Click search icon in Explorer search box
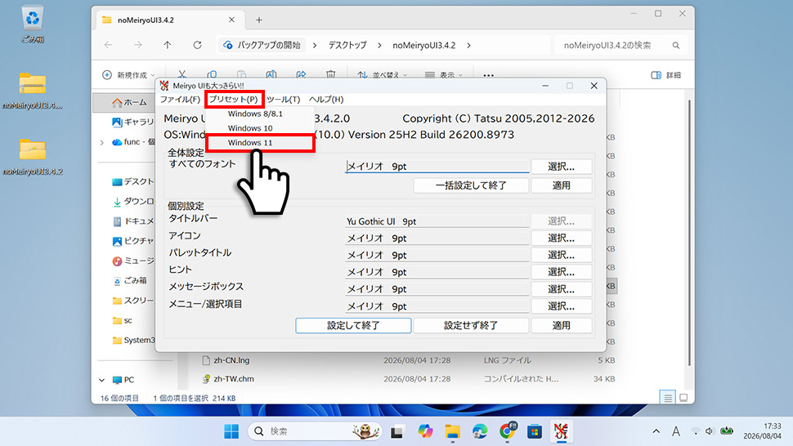Image resolution: width=793 pixels, height=446 pixels. point(675,46)
